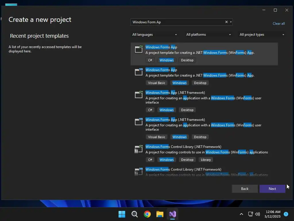Image resolution: width=294 pixels, height=221 pixels.
Task: Click the Back button
Action: (x=245, y=189)
